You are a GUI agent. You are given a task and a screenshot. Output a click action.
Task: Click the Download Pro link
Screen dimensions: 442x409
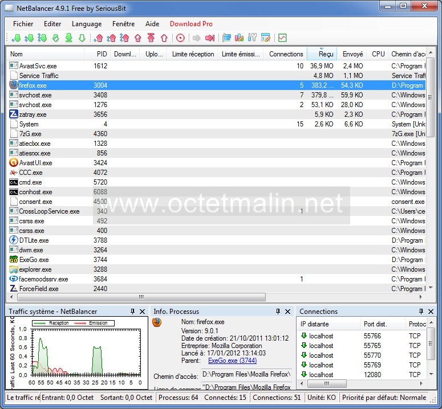191,24
